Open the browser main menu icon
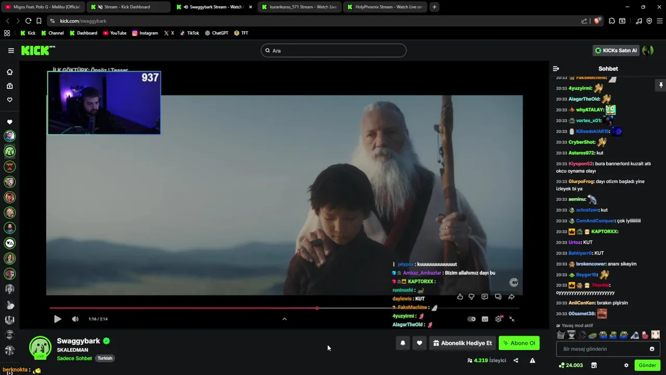Screen dimensions: 666x375 [x=660, y=21]
